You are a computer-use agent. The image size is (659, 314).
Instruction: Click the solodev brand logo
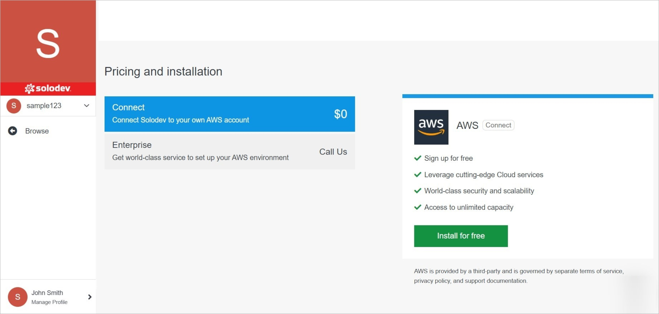48,88
